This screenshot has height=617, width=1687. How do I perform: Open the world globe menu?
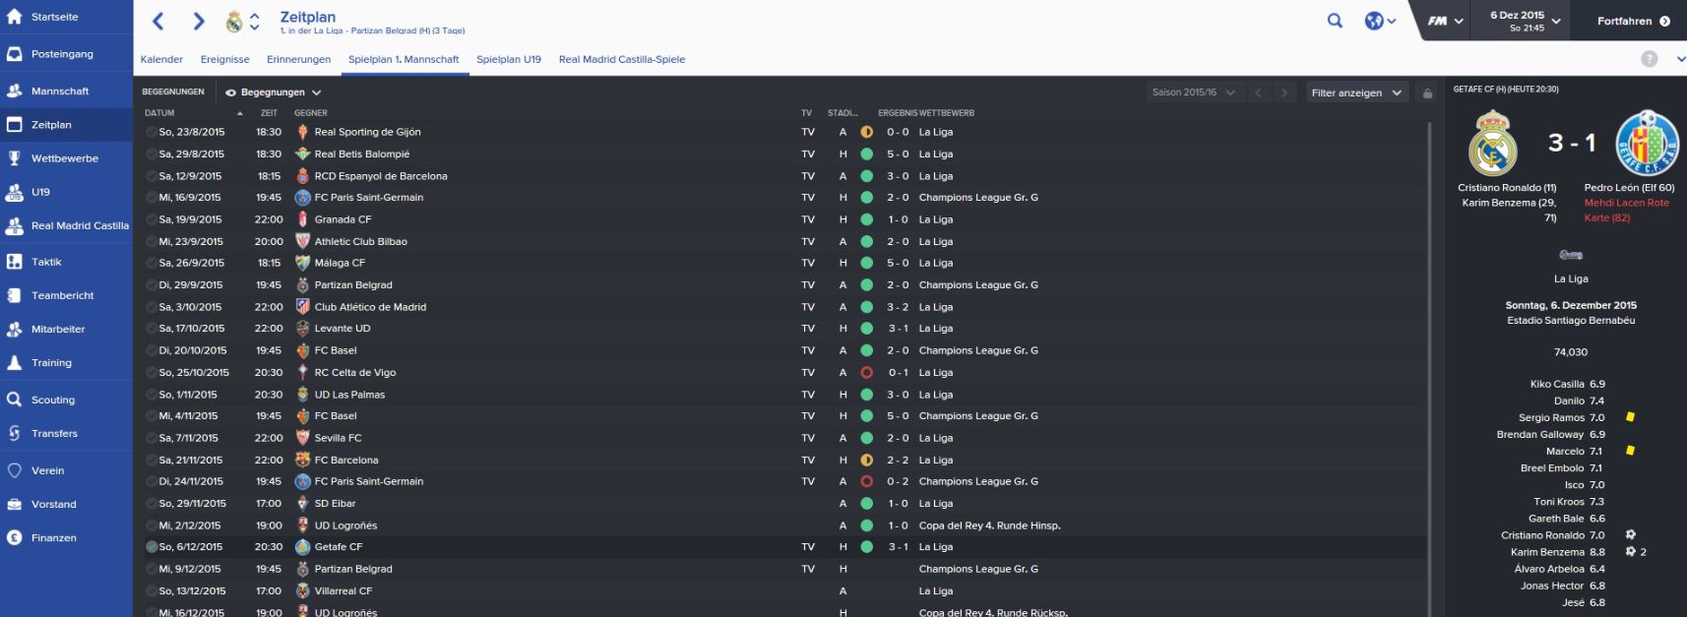[1379, 21]
